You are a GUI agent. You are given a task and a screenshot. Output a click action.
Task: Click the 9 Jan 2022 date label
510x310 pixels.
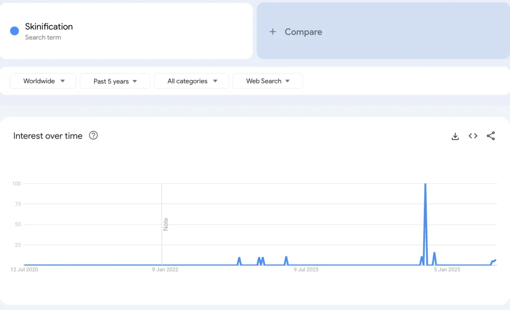tap(165, 270)
